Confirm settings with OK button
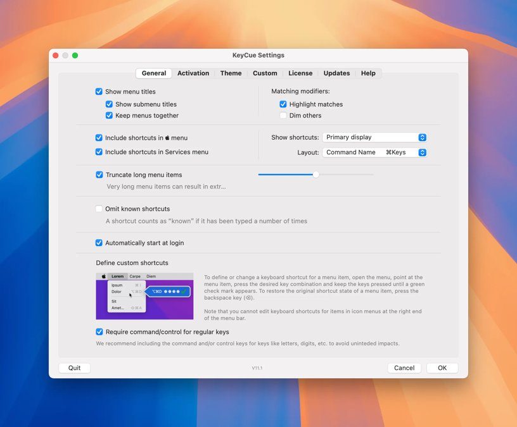517x427 pixels. [442, 368]
